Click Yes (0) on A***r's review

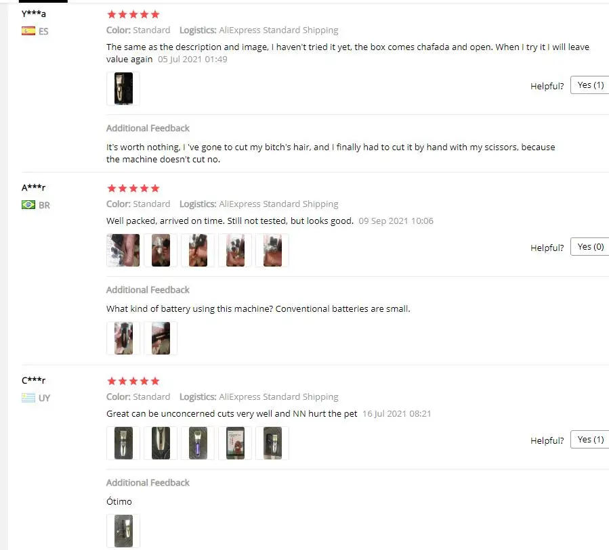tap(590, 247)
